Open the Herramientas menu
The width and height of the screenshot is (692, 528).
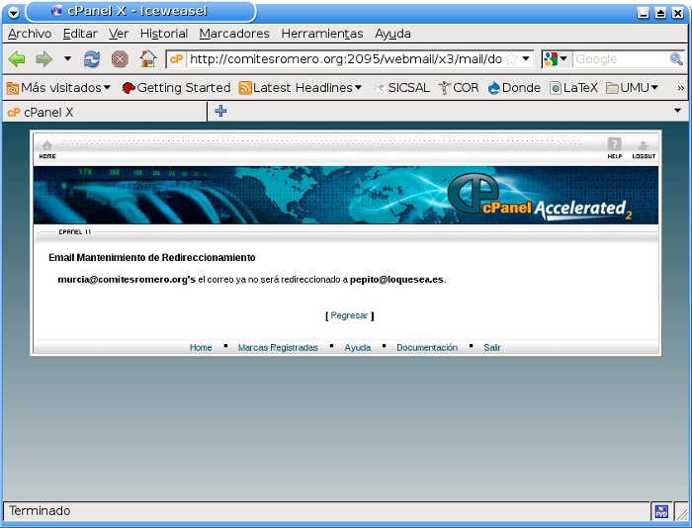pos(321,33)
